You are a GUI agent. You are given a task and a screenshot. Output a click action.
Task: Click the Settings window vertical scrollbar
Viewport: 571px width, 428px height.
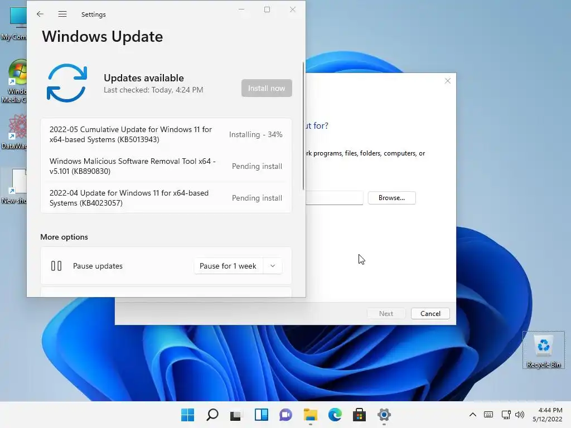point(303,126)
